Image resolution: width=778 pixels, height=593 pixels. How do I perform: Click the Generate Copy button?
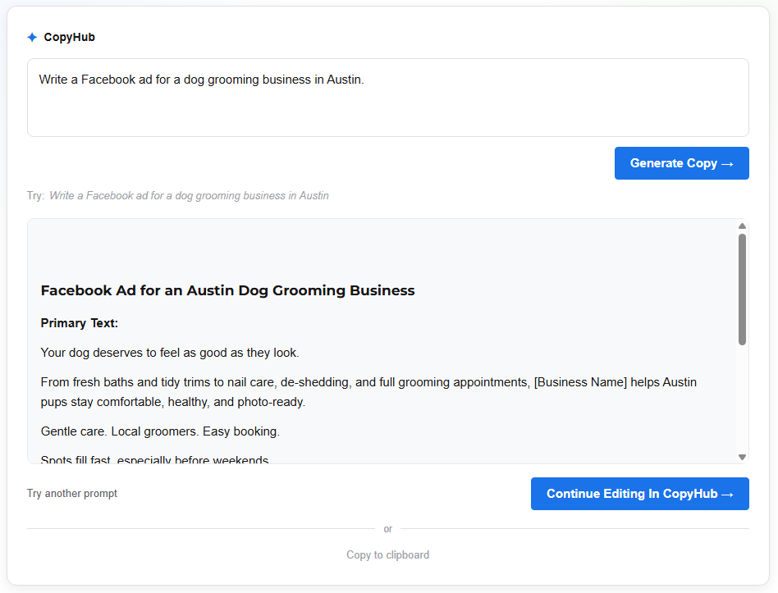click(681, 163)
